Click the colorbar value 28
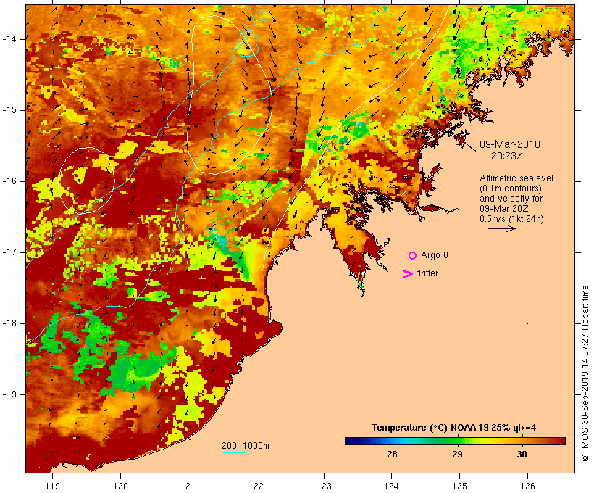 pyautogui.click(x=392, y=455)
